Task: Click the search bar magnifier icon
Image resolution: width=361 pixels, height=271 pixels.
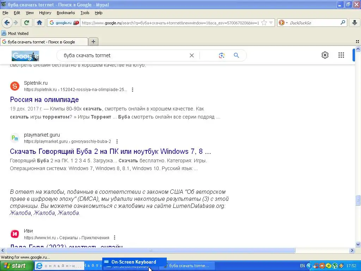Action: point(343,23)
